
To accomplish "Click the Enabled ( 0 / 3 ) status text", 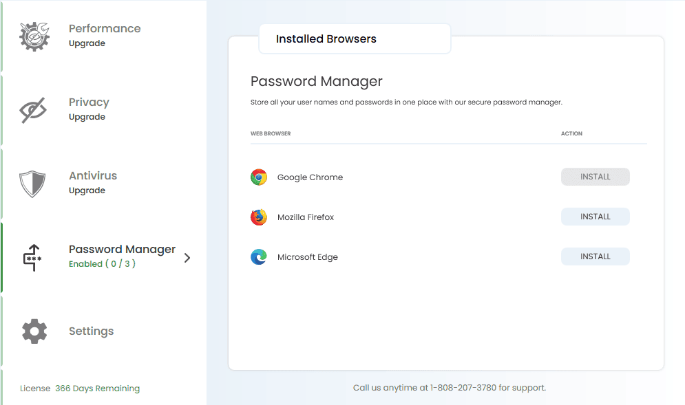I will pyautogui.click(x=102, y=263).
